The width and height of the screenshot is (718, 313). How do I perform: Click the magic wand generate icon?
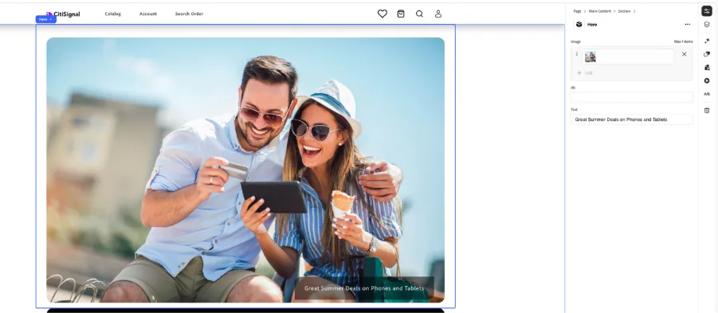click(x=707, y=41)
